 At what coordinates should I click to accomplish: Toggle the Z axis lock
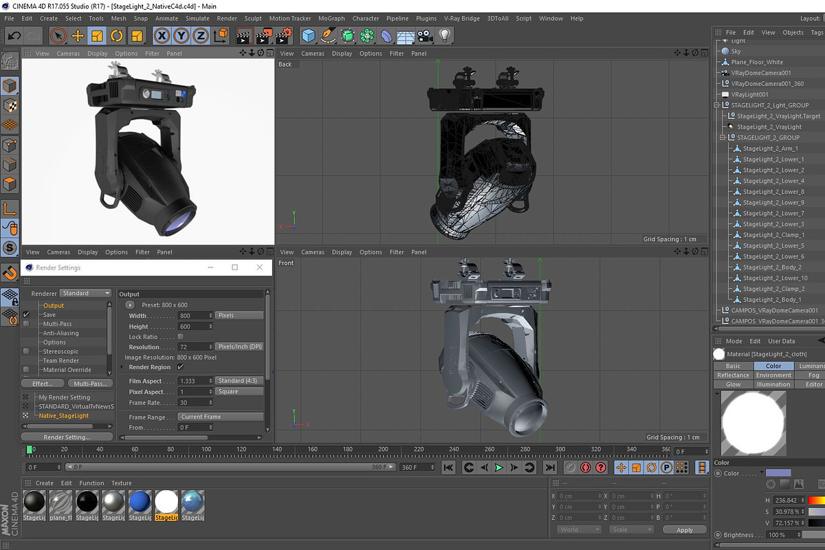[200, 35]
